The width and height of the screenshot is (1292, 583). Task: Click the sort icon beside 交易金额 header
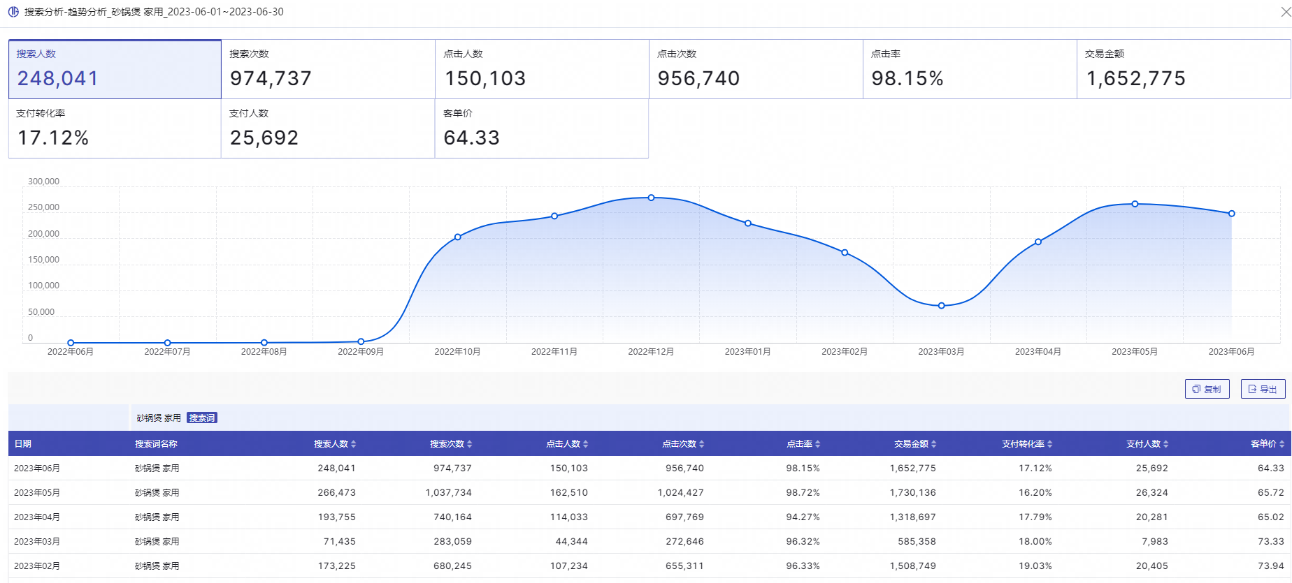[934, 444]
